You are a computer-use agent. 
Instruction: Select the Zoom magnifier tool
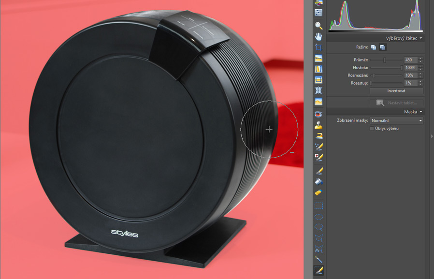318,26
